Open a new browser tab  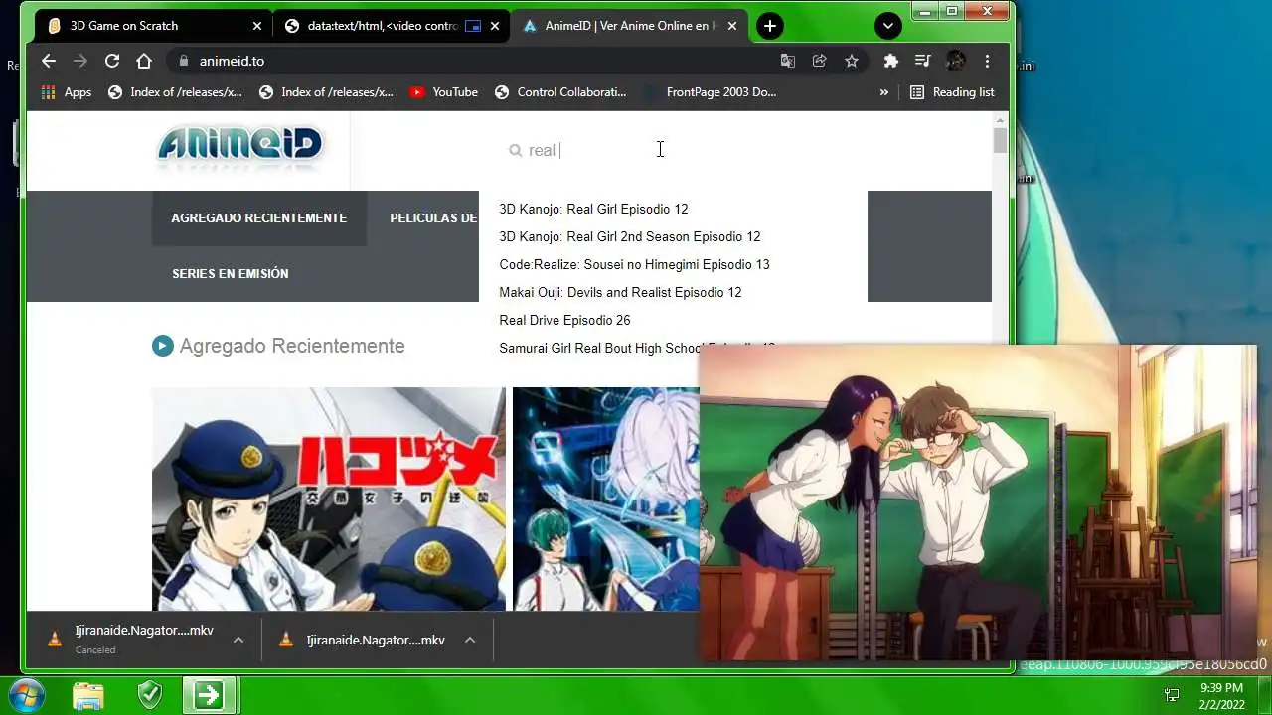click(x=769, y=26)
